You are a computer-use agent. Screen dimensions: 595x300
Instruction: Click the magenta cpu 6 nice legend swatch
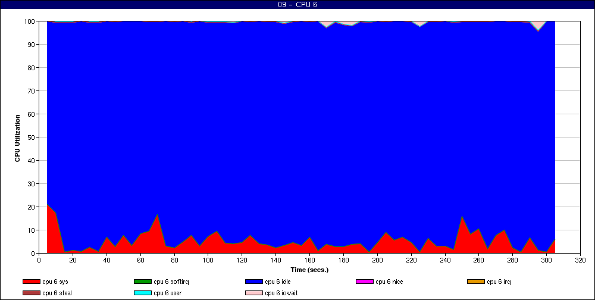(x=364, y=282)
